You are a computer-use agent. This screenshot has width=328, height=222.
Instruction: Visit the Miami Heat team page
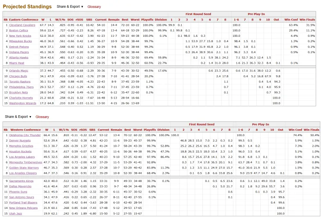(x=16, y=63)
